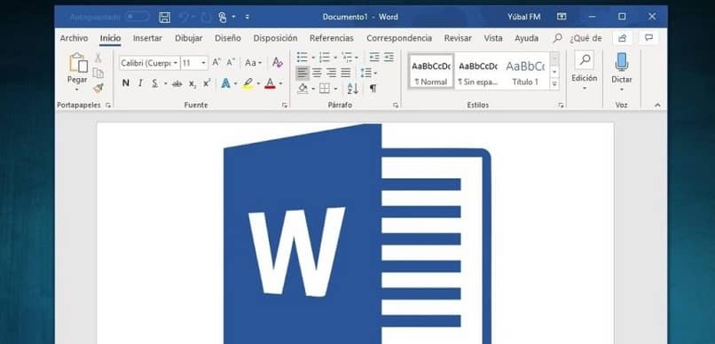This screenshot has width=715, height=344.
Task: Click the ¿Qué de search box
Action: pos(577,38)
